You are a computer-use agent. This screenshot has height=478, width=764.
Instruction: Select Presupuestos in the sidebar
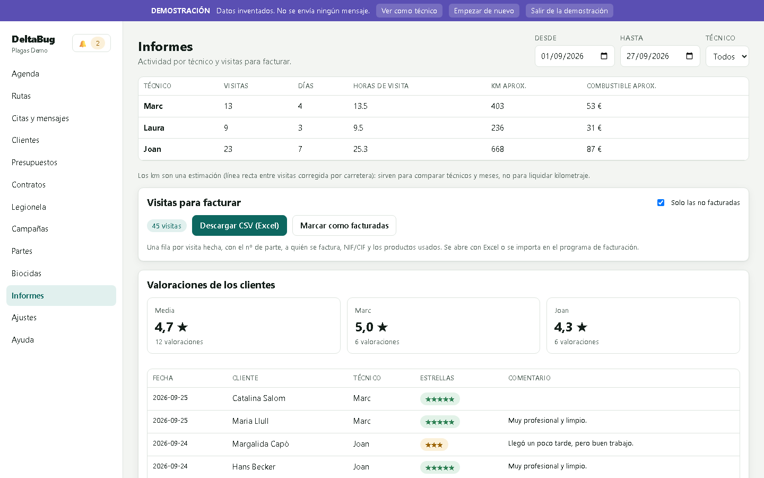click(x=61, y=163)
